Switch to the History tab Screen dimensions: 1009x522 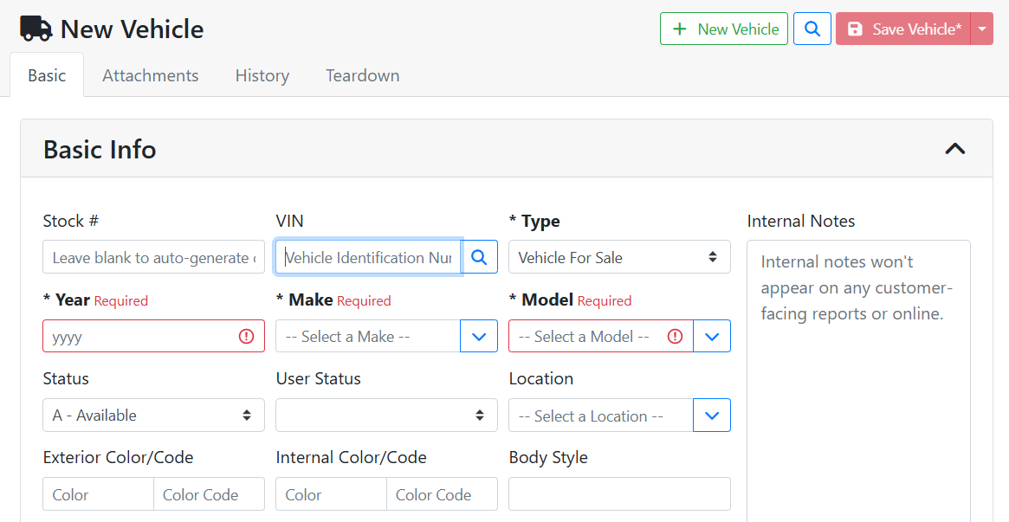pyautogui.click(x=262, y=75)
